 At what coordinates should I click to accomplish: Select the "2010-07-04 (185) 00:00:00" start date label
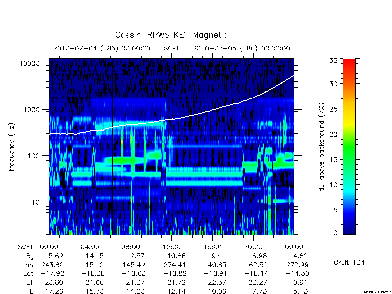pos(102,48)
